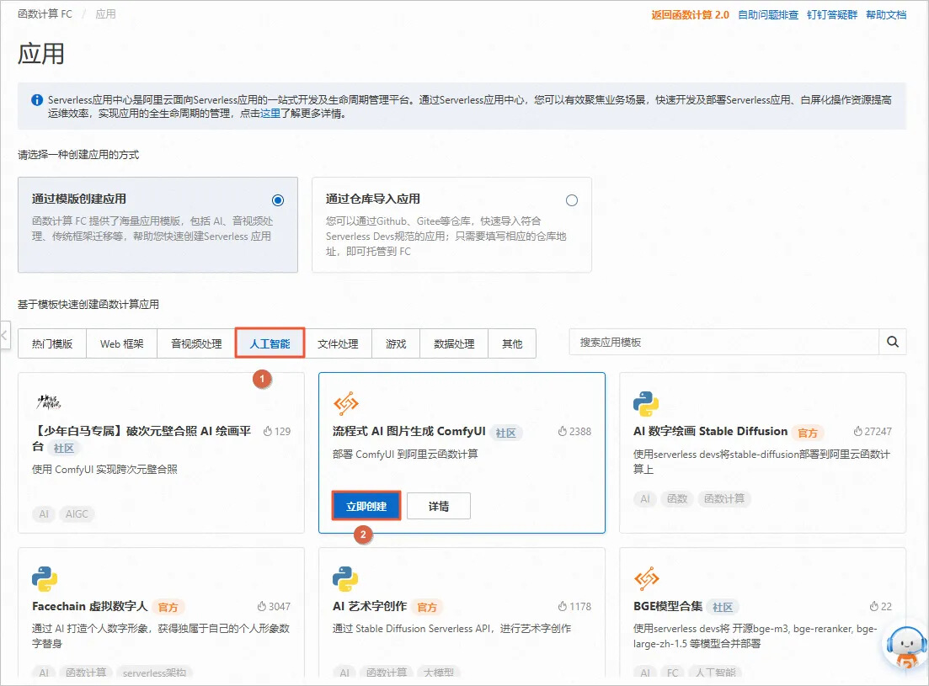
Task: Click the Stable Diffusion Python logo icon
Action: point(646,404)
